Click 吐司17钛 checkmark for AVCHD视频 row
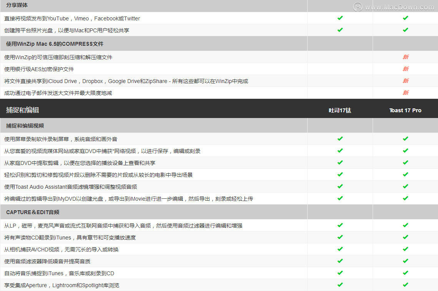This screenshot has width=438, height=291. pos(340,249)
